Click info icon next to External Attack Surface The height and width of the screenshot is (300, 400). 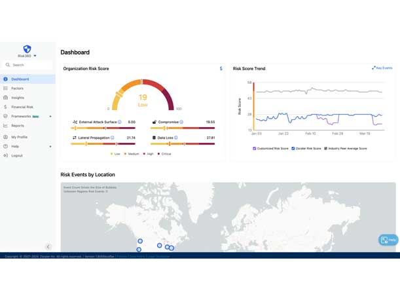(120, 122)
